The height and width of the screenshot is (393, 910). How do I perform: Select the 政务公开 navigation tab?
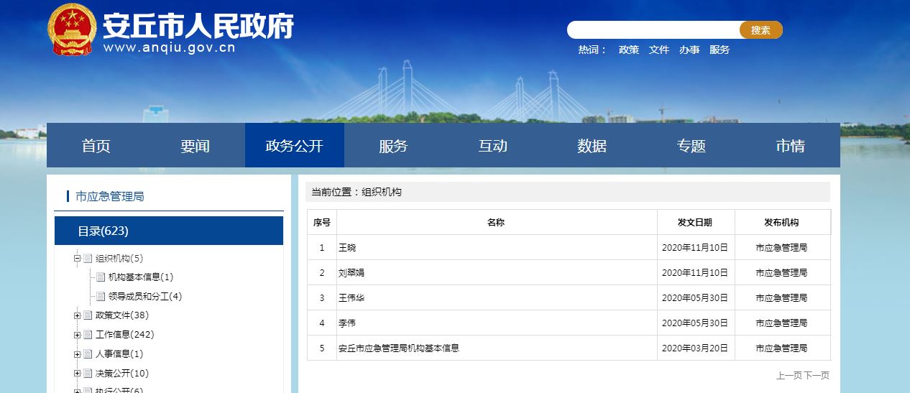[295, 146]
